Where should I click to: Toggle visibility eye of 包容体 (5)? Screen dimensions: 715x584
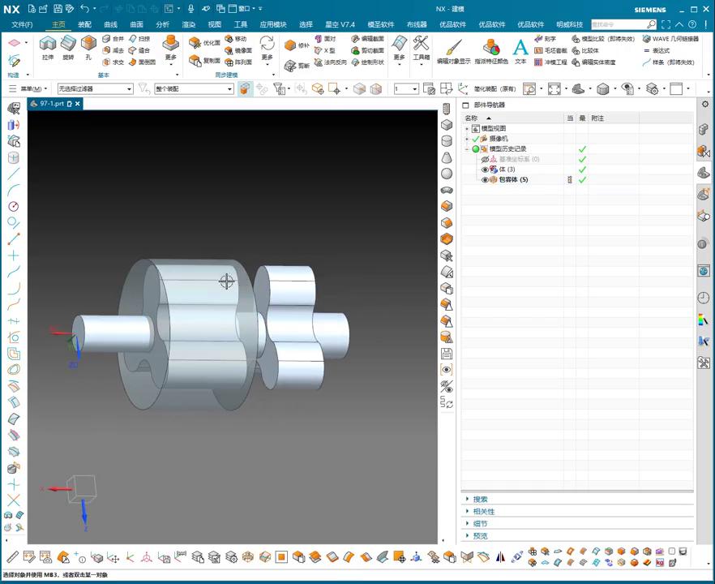tap(486, 180)
